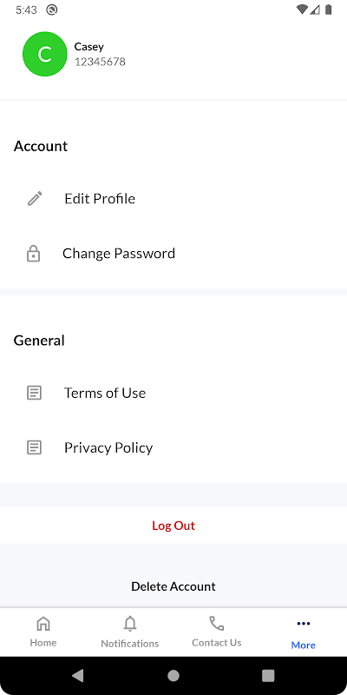Image resolution: width=347 pixels, height=695 pixels.
Task: Tap the Contact Us phone icon
Action: coord(216,624)
